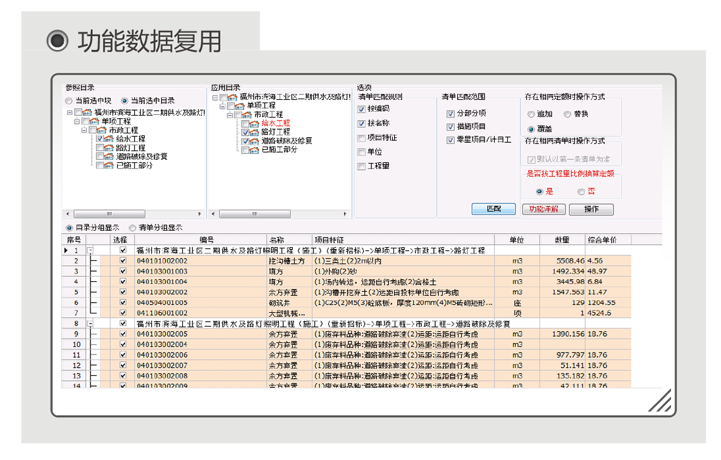Enable the 项目特征 matching rule
Screen dimensions: 721x460
coord(361,138)
